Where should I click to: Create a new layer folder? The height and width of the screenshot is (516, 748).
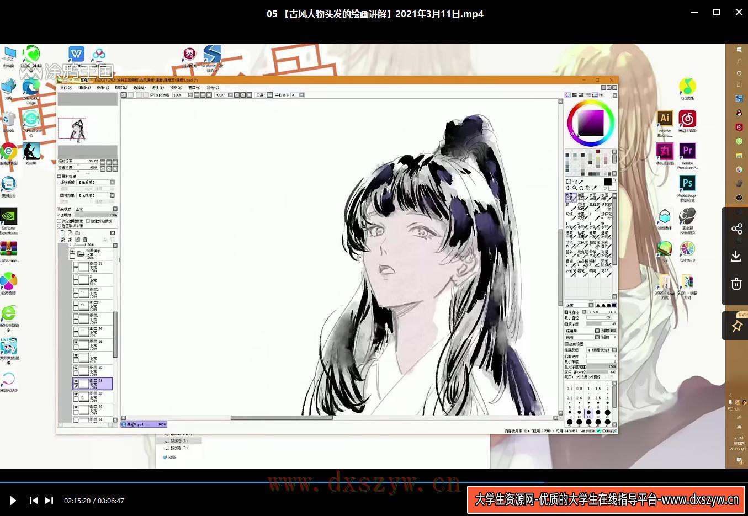77,232
